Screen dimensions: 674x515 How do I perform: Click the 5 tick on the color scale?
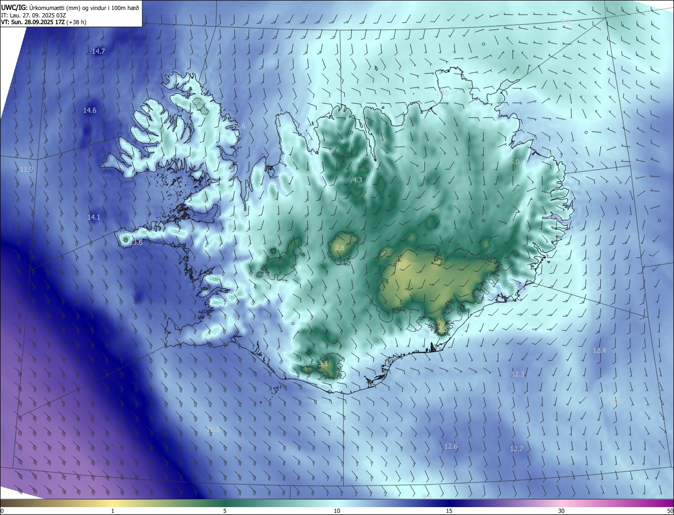(225, 511)
